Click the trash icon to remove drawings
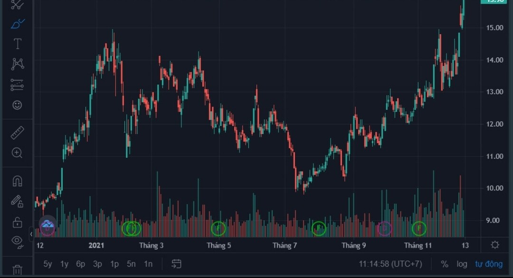Screen dimensions: 513x278 point(18,270)
